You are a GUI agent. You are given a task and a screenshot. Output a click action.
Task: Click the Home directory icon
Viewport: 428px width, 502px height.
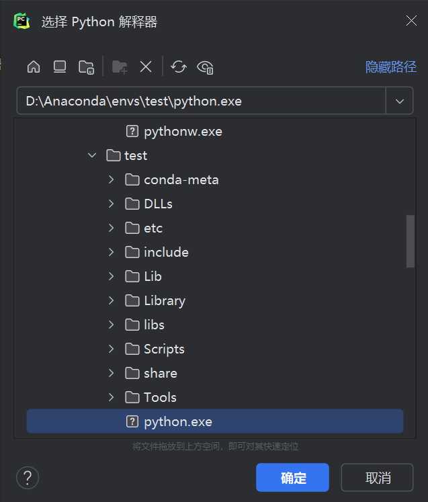click(x=34, y=67)
